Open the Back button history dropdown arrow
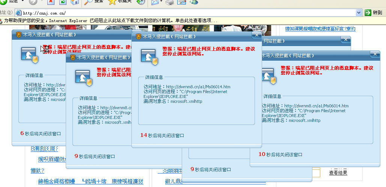This screenshot has height=187, width=386. [23, 1]
